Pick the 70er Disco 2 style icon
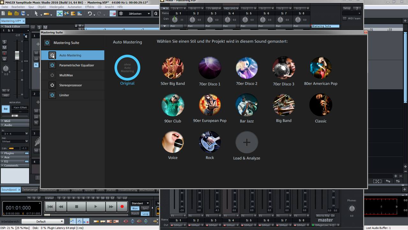 tap(247, 68)
